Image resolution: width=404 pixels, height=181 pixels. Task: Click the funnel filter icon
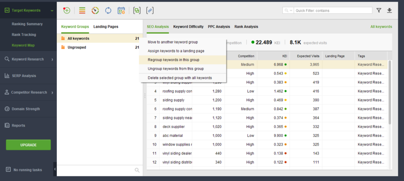pyautogui.click(x=379, y=10)
